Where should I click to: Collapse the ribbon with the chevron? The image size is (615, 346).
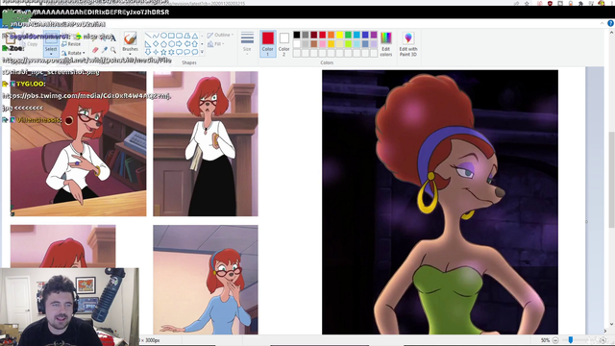pyautogui.click(x=603, y=23)
